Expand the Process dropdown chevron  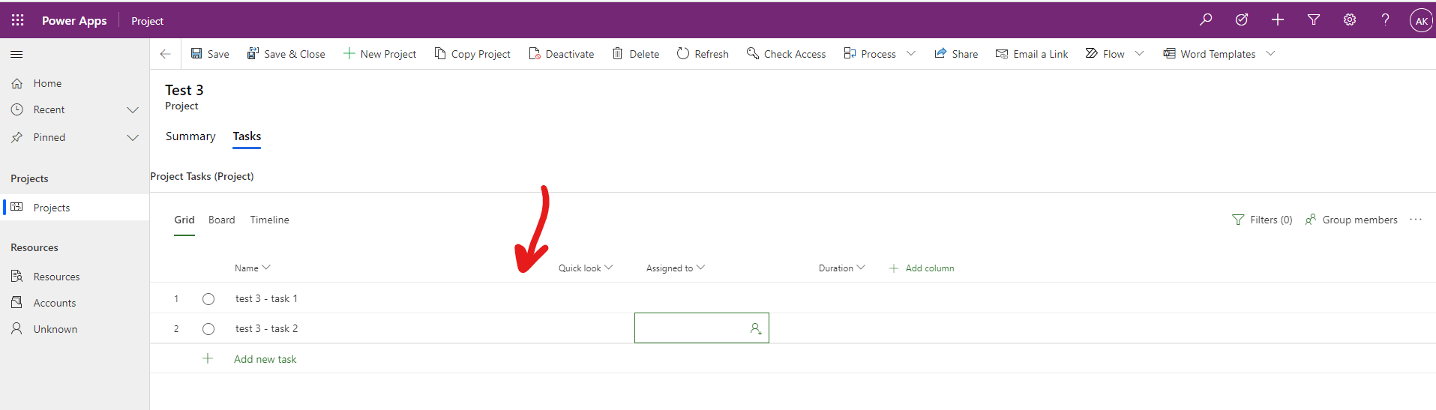pyautogui.click(x=911, y=54)
